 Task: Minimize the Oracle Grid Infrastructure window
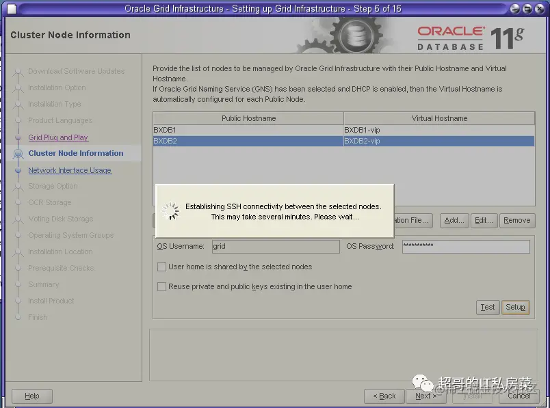(x=514, y=9)
